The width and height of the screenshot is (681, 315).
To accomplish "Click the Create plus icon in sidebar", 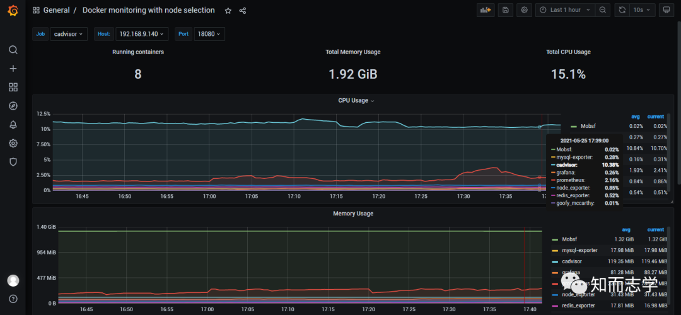I will click(13, 69).
